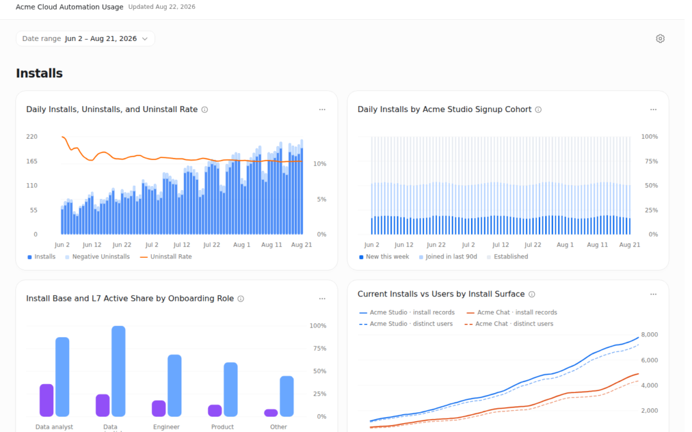Click the 220 y-axis value
This screenshot has height=432, width=692.
[x=32, y=137]
